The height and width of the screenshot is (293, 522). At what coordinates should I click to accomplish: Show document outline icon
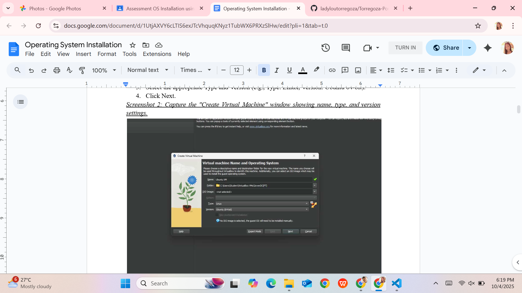coord(20,102)
